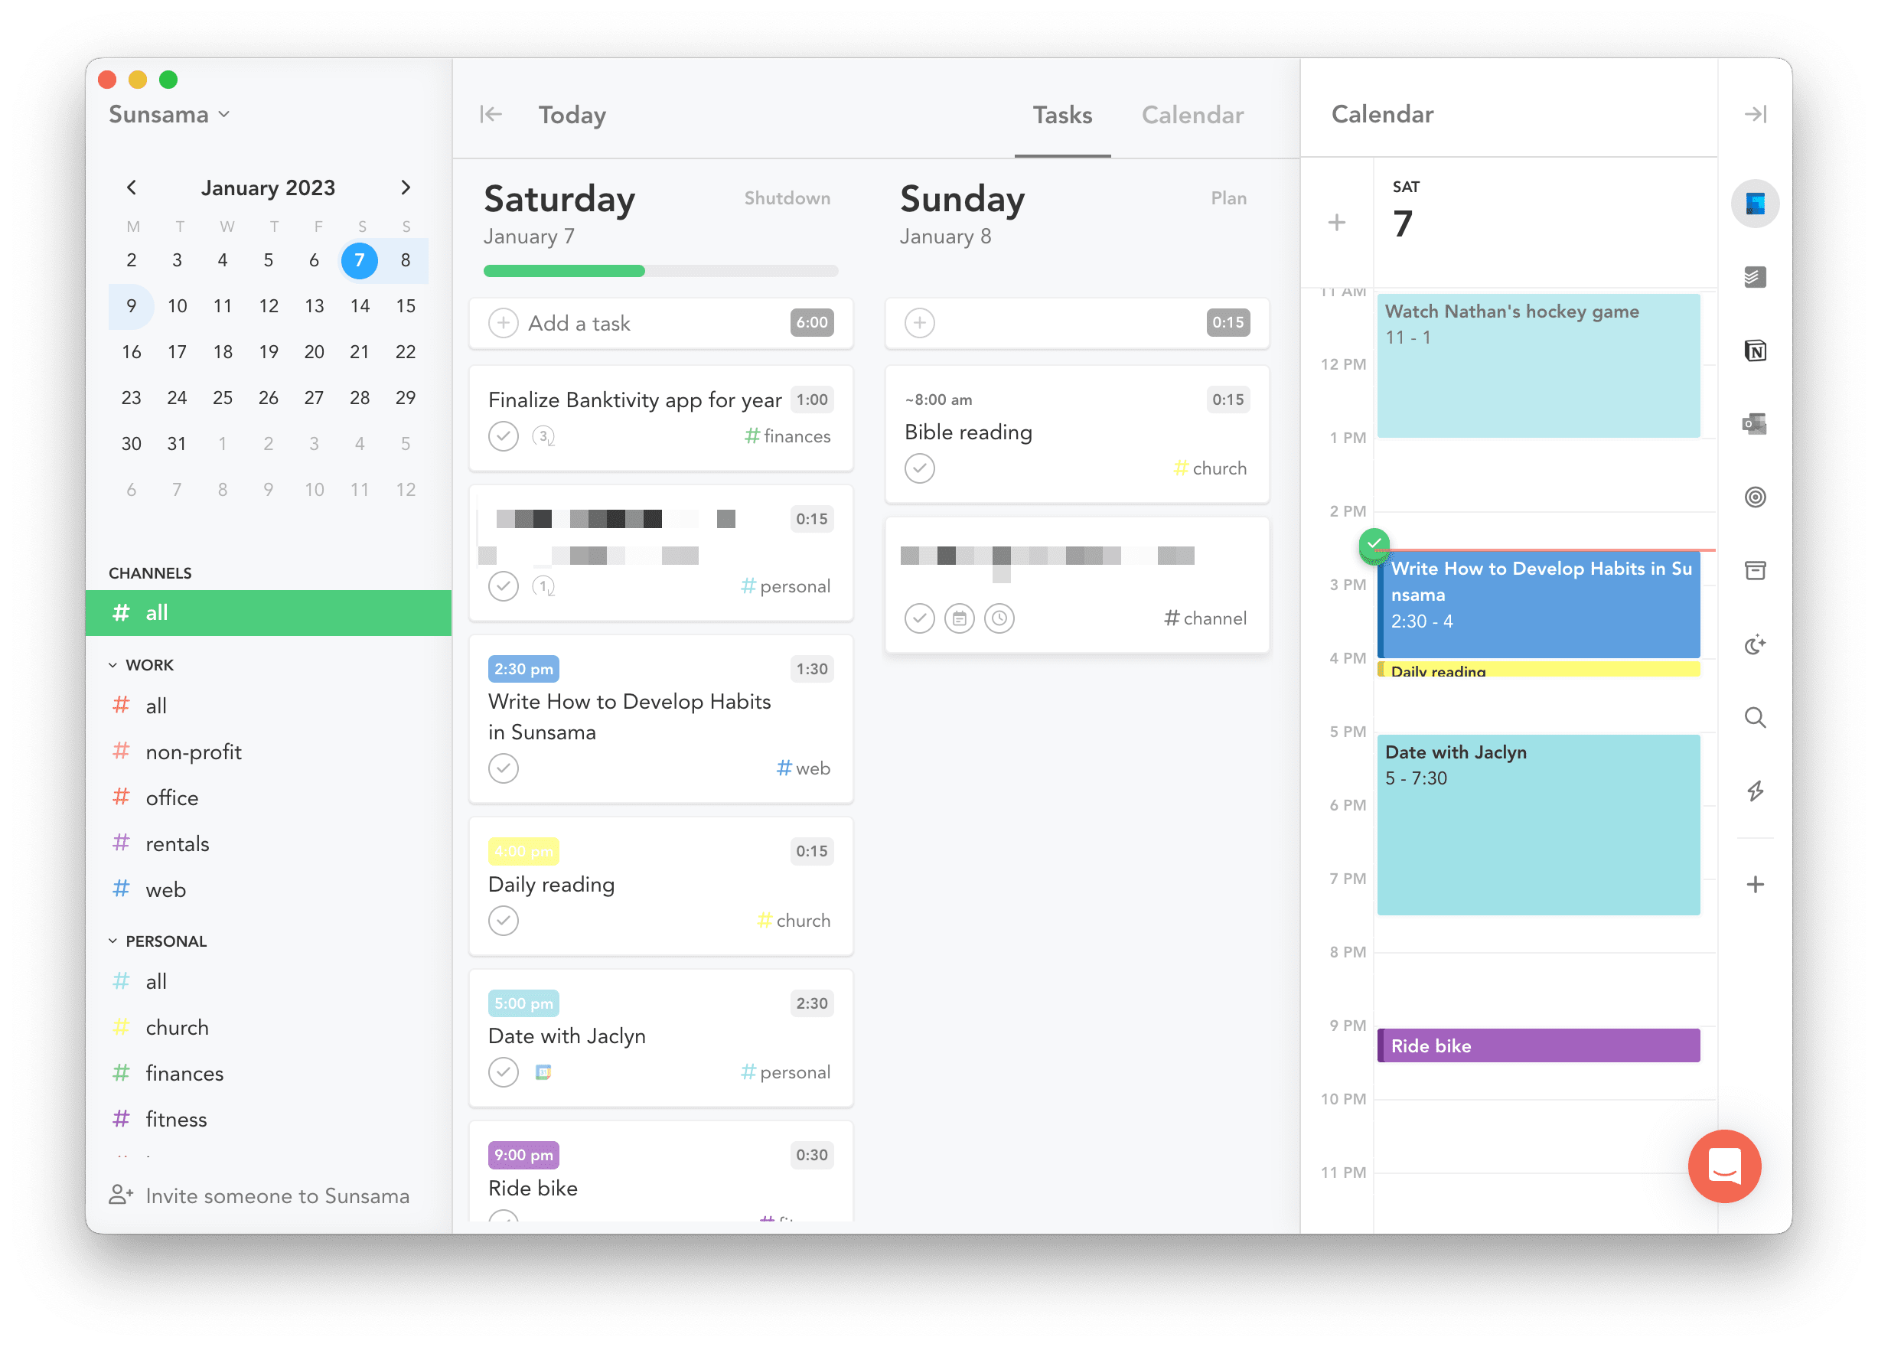
Task: Open the Outlook integration icon
Action: point(1755,424)
